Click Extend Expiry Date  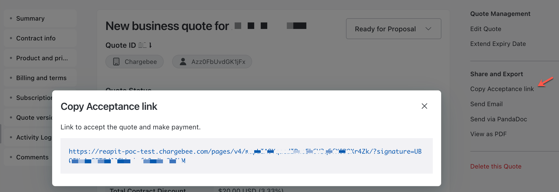pos(498,44)
